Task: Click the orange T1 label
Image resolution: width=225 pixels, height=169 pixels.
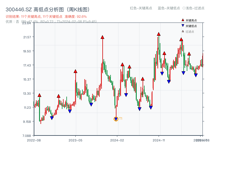Action: point(121,119)
